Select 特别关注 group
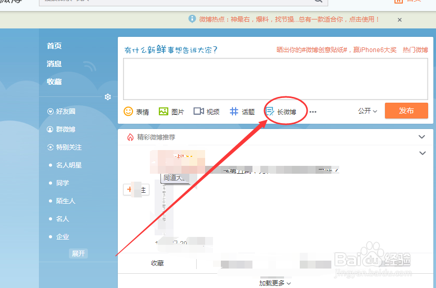Image resolution: width=436 pixels, height=288 pixels. 69,147
